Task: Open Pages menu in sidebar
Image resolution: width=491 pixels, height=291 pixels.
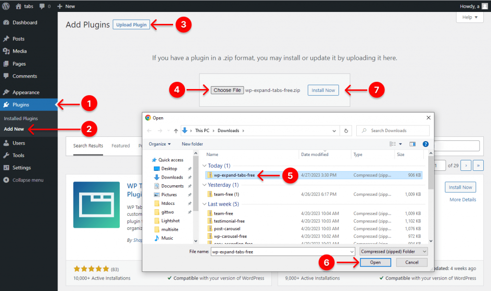Action: click(19, 64)
